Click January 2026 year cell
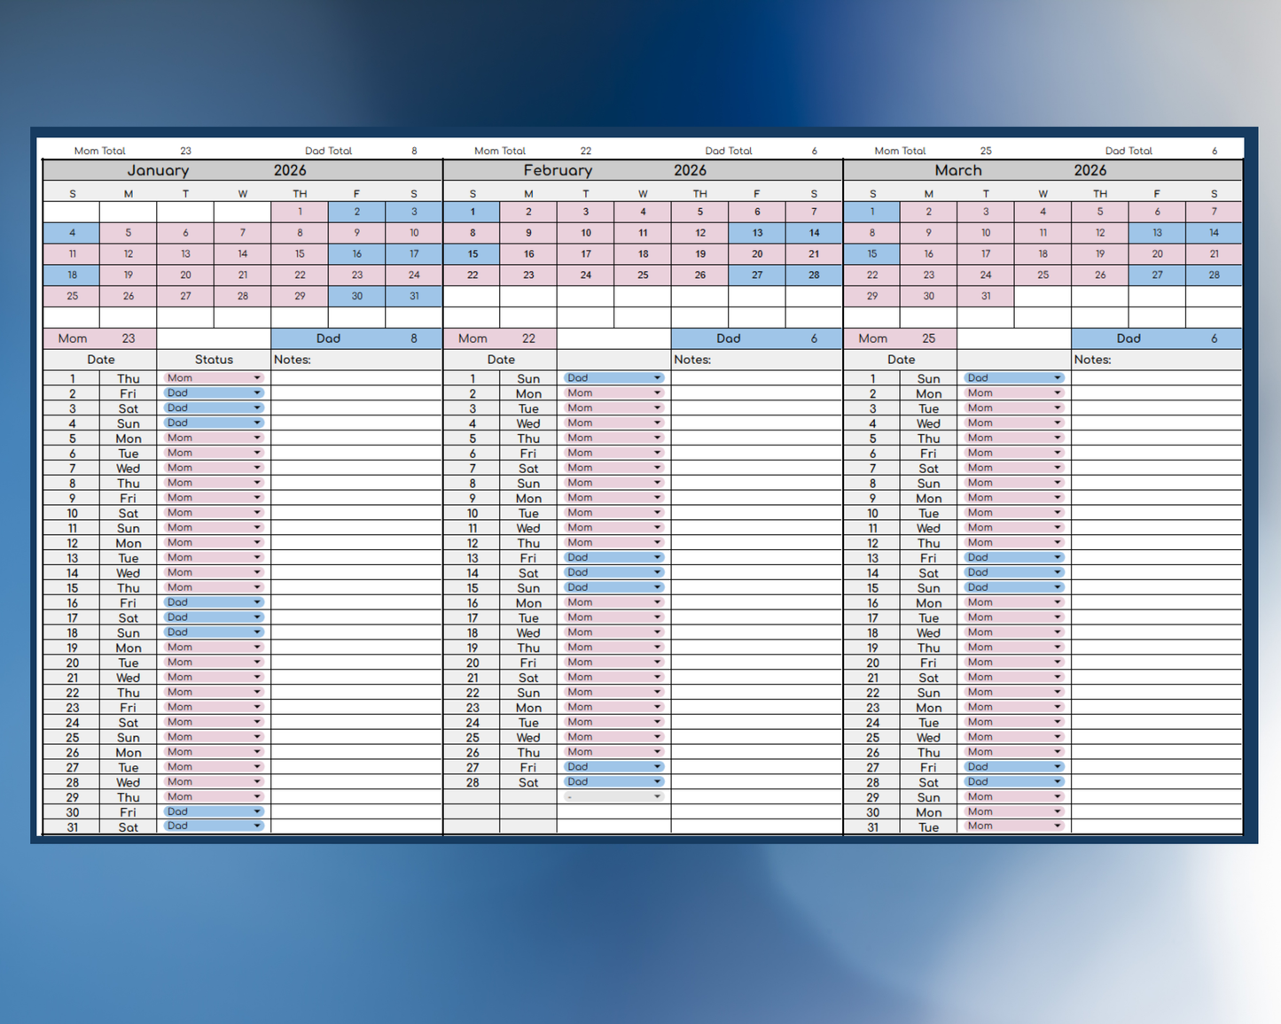The width and height of the screenshot is (1281, 1024). tap(290, 170)
